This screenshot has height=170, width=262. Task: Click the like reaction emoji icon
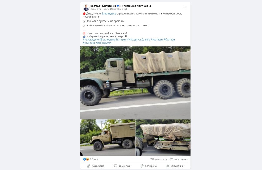point(85,159)
